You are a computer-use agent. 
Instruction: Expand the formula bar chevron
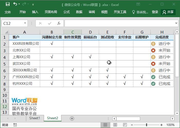pos(176,23)
